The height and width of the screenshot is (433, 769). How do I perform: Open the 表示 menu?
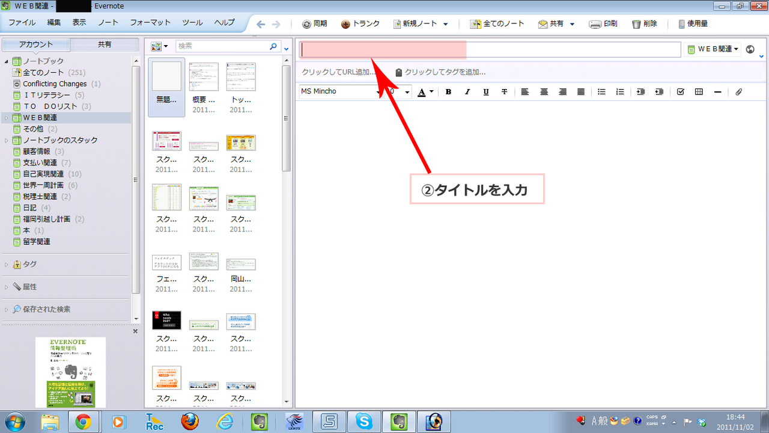click(79, 23)
